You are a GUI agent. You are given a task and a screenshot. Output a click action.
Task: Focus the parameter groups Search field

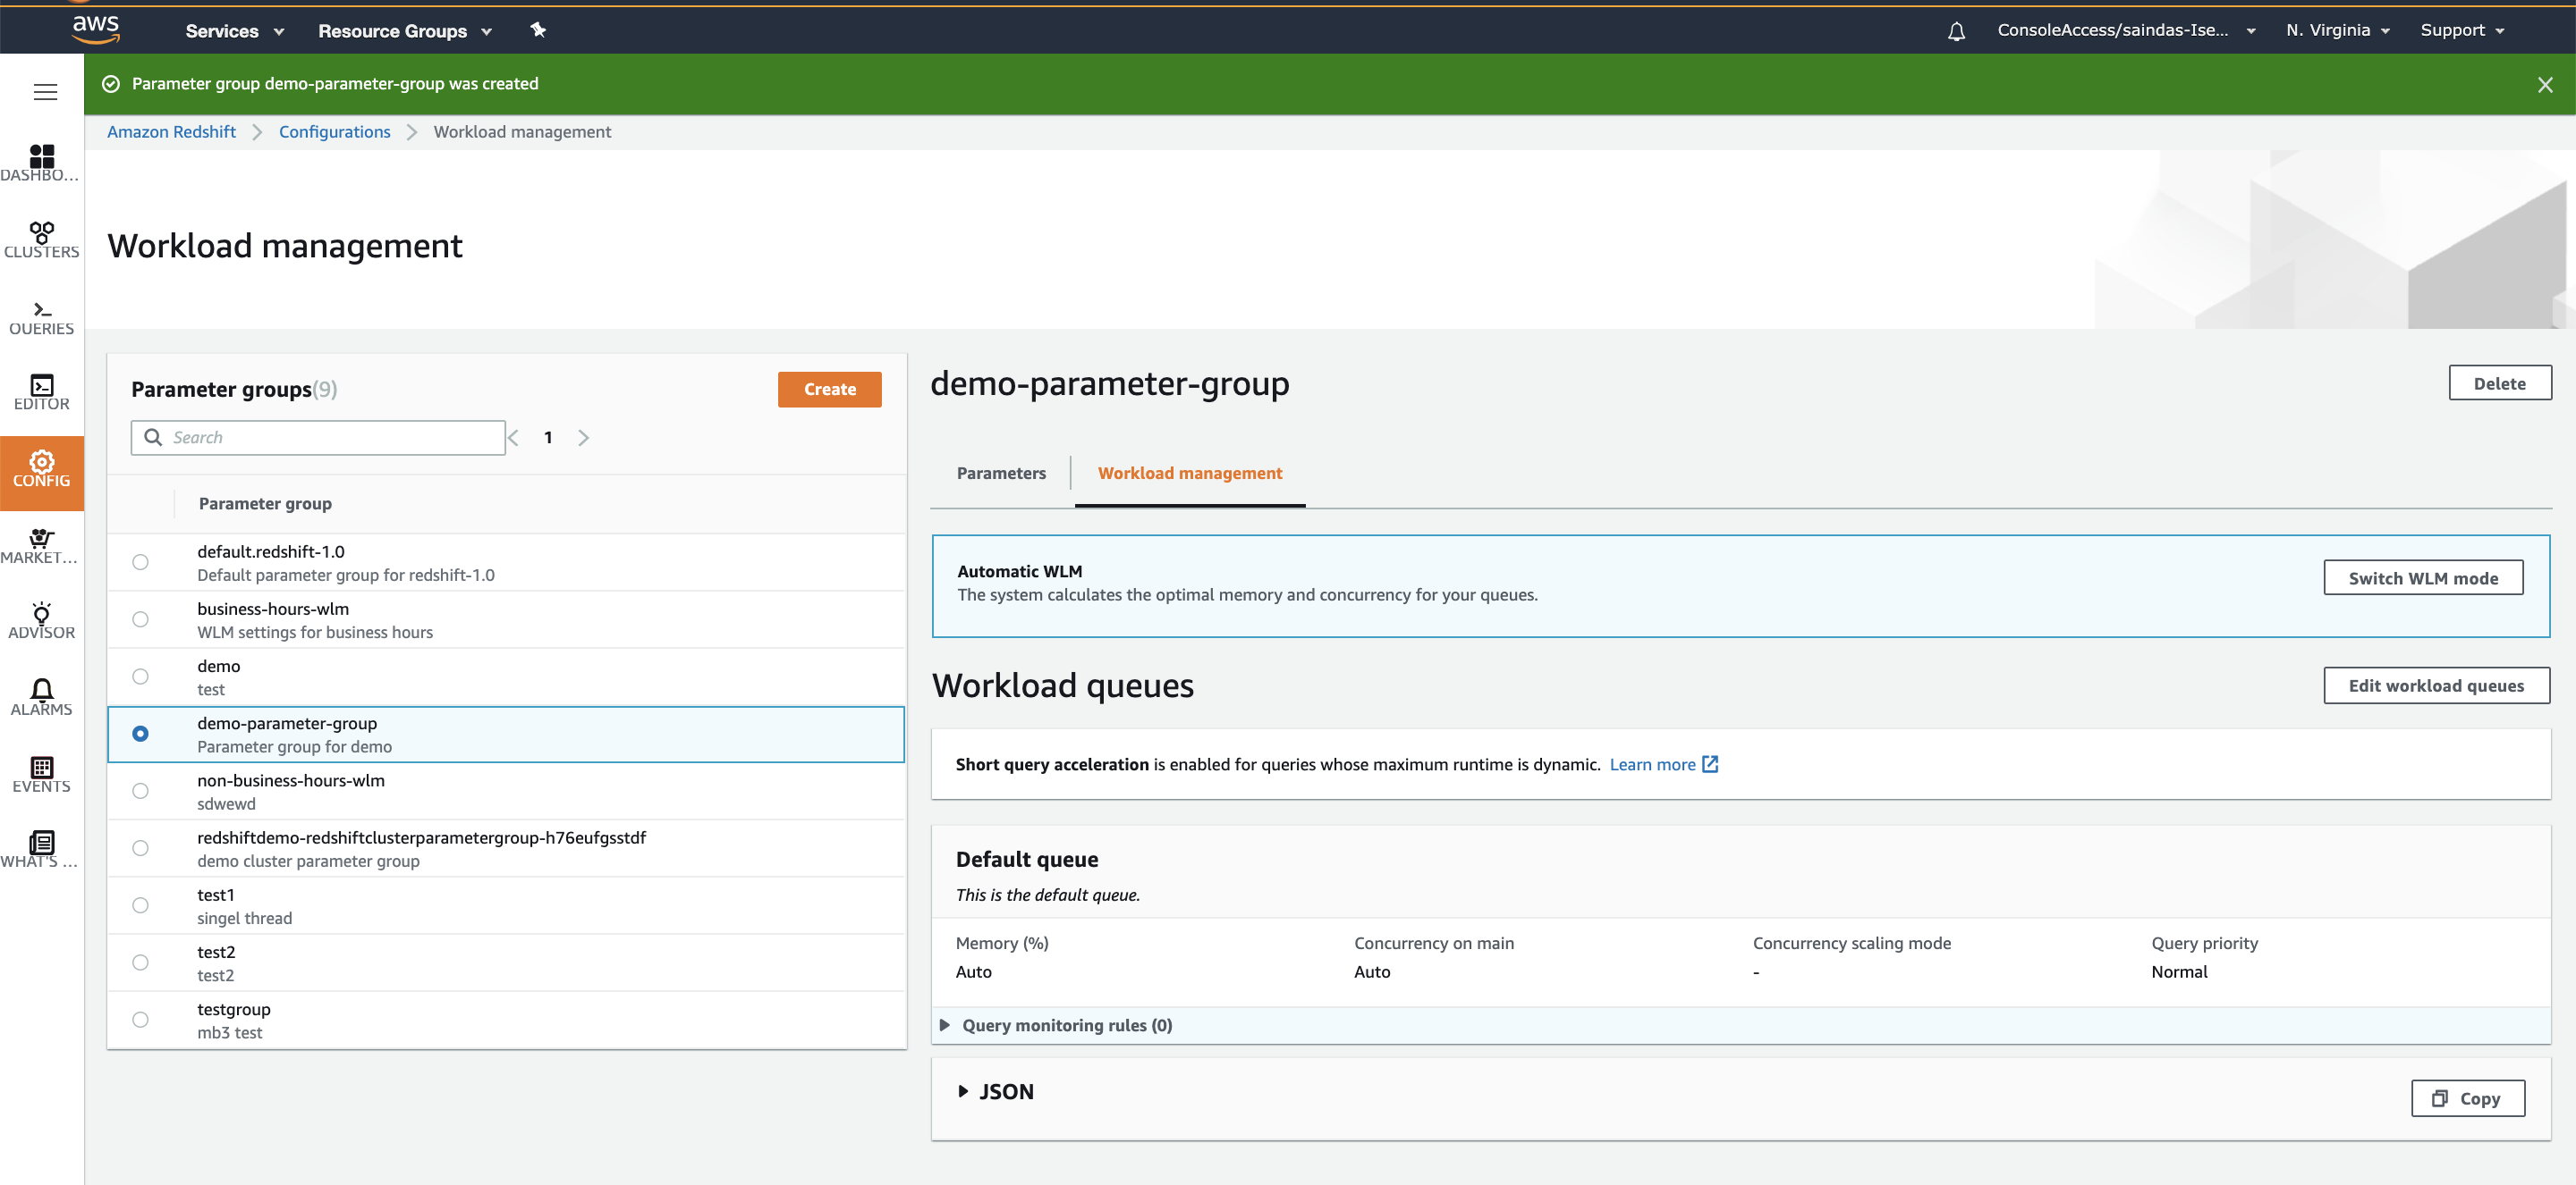pos(318,438)
